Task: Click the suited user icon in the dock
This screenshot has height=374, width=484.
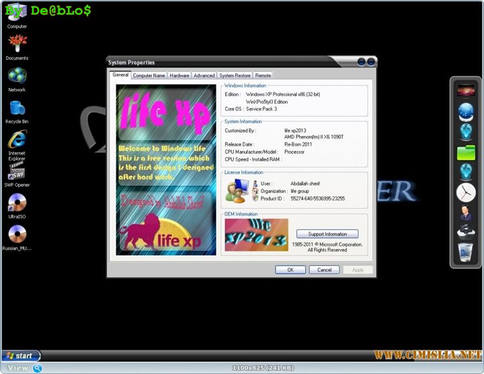Action: [466, 214]
